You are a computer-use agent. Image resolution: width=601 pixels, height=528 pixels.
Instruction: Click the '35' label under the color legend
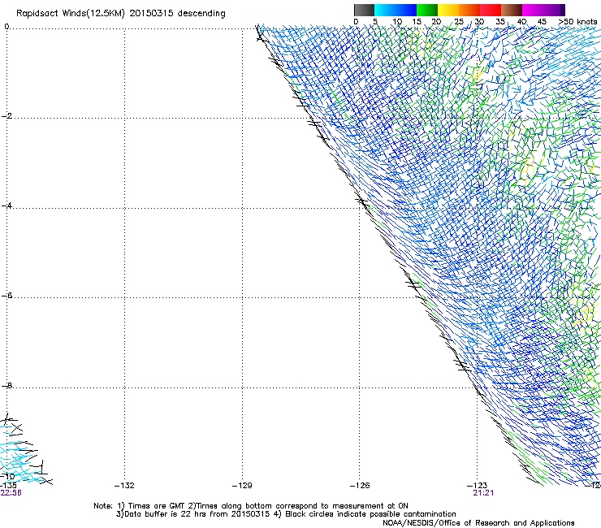[500, 22]
